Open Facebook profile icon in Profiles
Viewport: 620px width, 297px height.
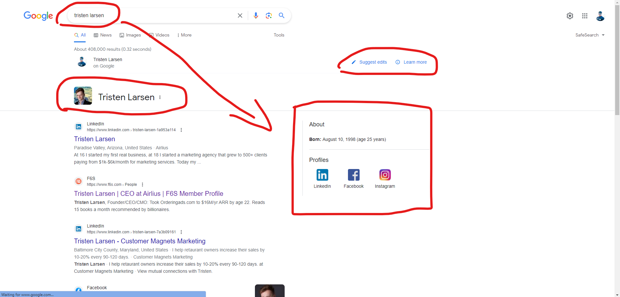point(354,175)
